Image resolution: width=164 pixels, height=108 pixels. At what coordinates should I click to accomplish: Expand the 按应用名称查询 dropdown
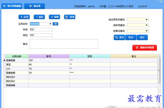click(x=147, y=20)
